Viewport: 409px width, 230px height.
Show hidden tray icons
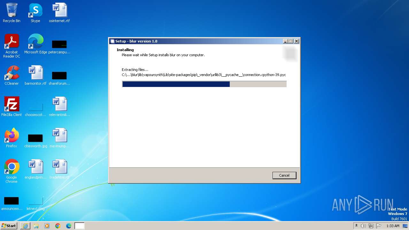pos(356,226)
